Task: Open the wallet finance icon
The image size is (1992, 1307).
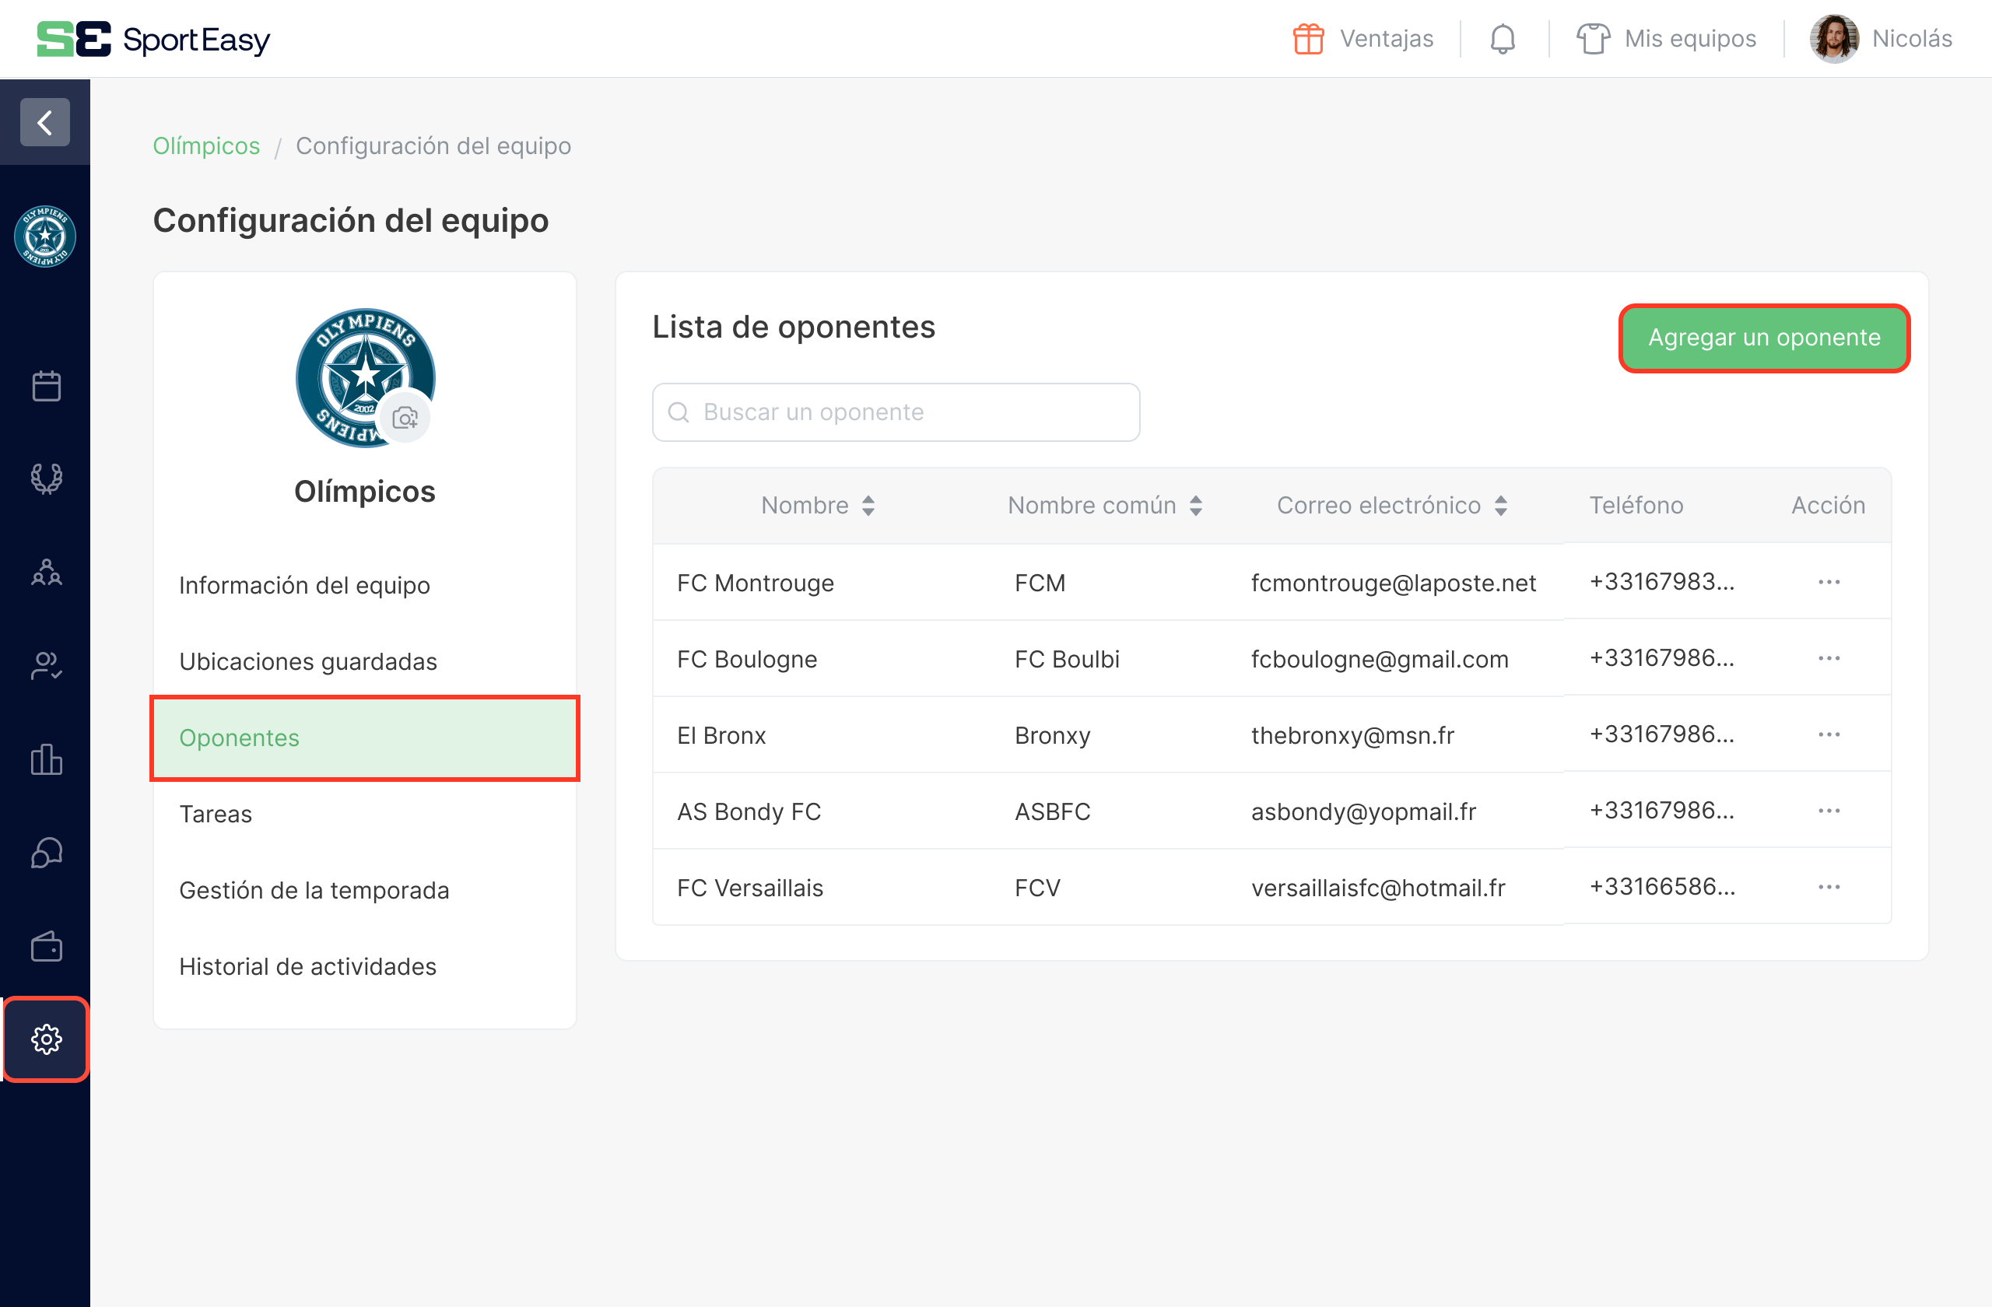Action: pyautogui.click(x=46, y=946)
